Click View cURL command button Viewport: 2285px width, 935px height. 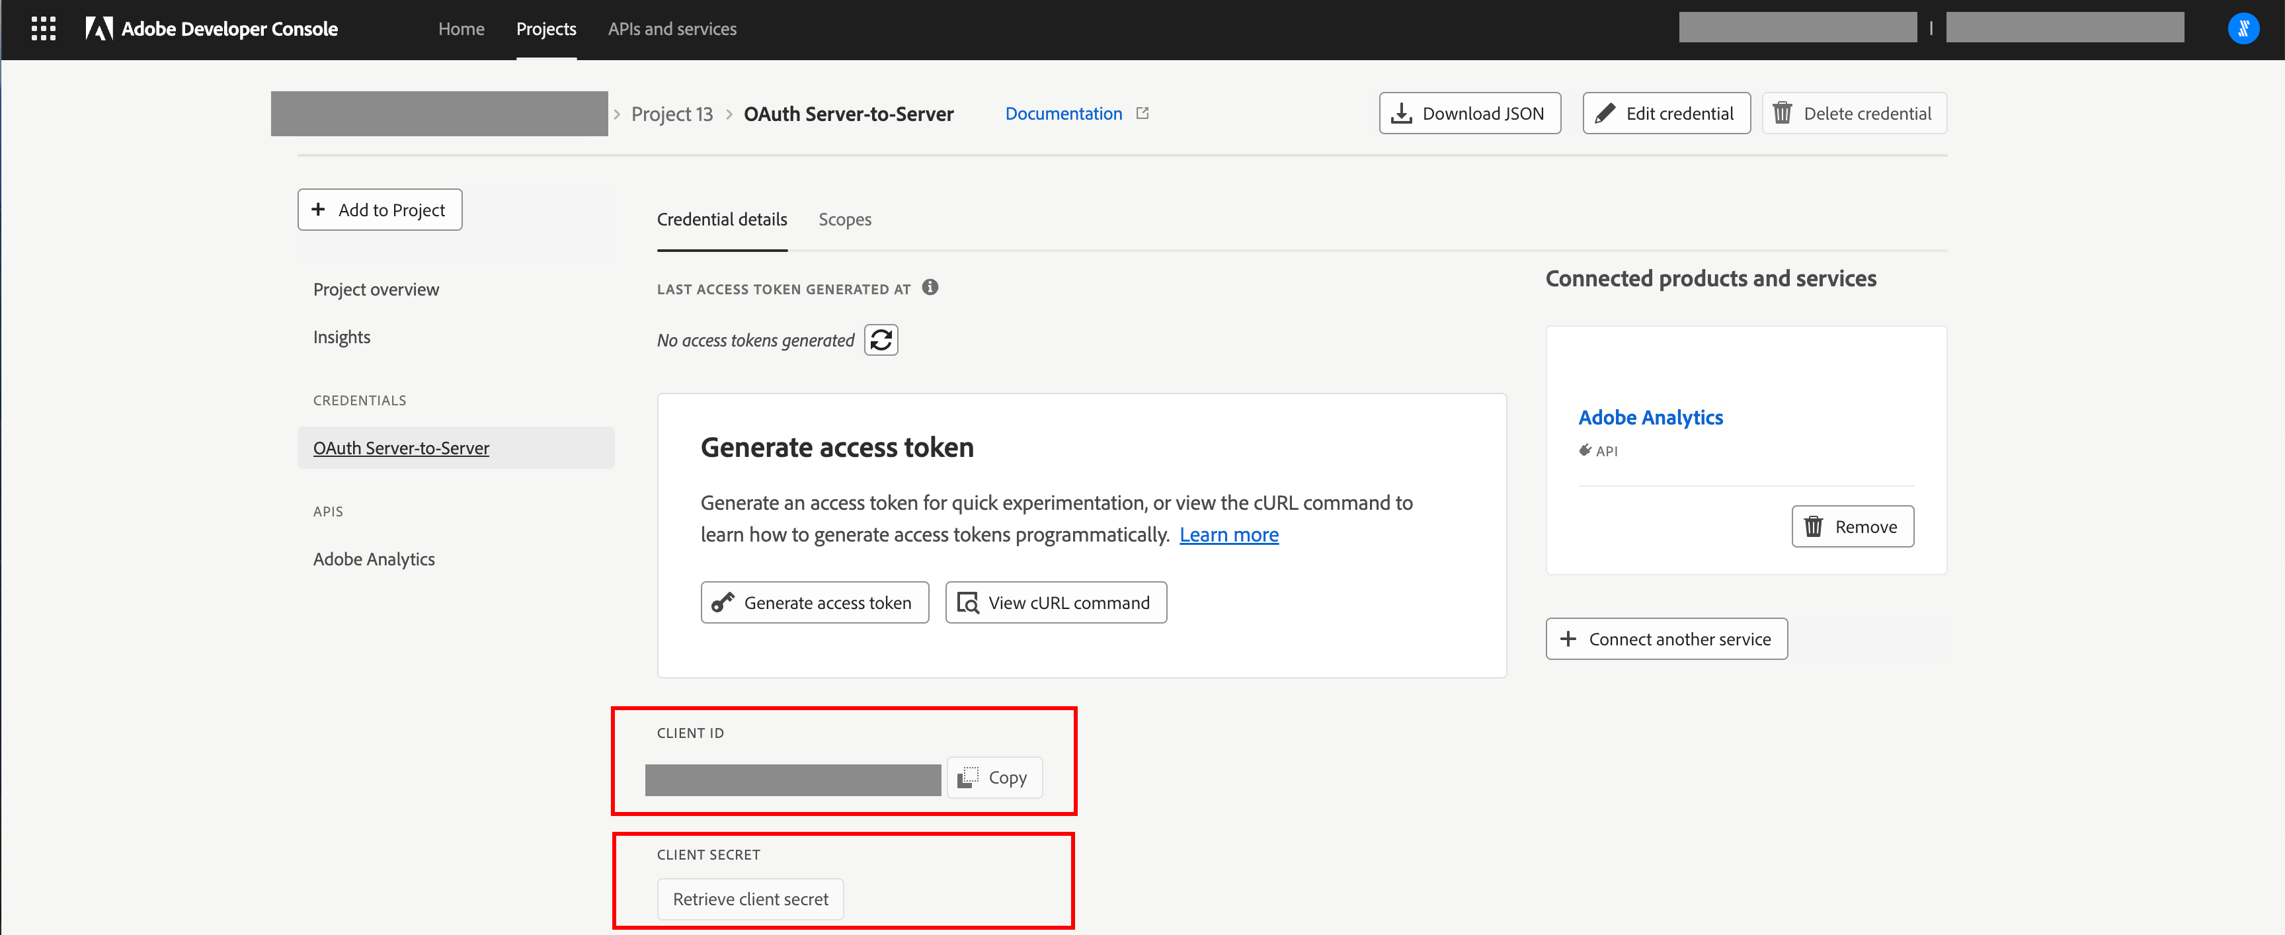click(x=1056, y=602)
